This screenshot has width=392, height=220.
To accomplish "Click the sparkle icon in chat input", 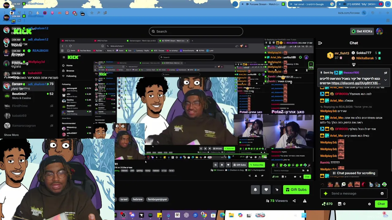I will [326, 193].
